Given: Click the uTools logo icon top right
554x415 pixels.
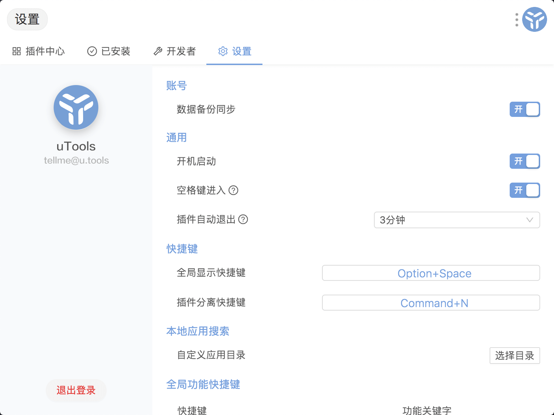Looking at the screenshot, I should tap(535, 19).
